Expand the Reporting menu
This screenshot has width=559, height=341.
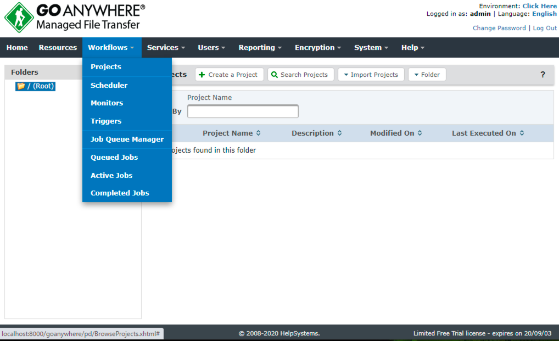click(x=260, y=47)
